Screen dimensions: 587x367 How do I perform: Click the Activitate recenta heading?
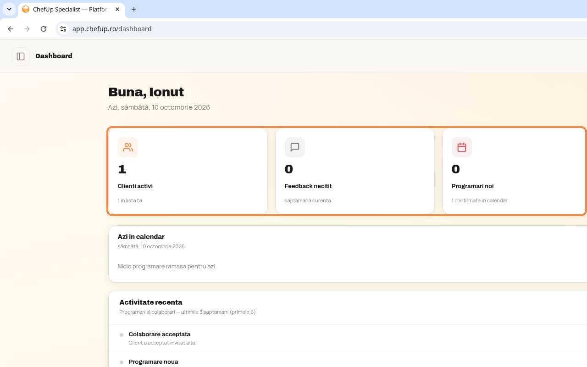coord(151,302)
